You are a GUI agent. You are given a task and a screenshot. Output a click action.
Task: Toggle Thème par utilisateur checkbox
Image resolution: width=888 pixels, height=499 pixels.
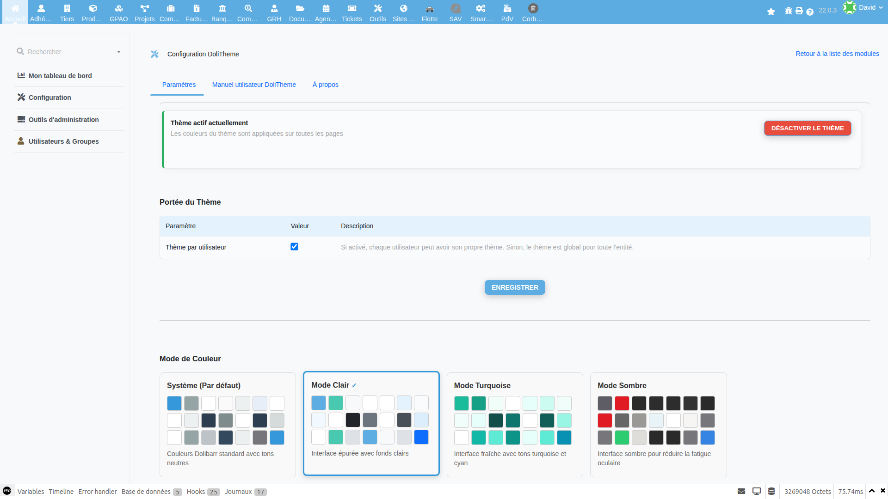pyautogui.click(x=294, y=247)
